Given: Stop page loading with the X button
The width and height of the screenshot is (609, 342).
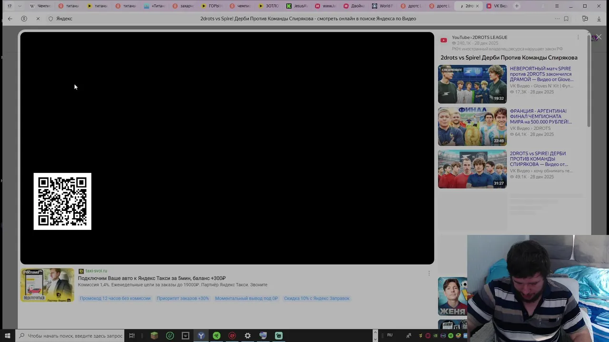Looking at the screenshot, I should point(38,19).
